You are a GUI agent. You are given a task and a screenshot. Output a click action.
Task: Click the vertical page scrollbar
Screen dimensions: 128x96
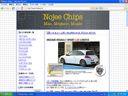[x=127, y=51]
